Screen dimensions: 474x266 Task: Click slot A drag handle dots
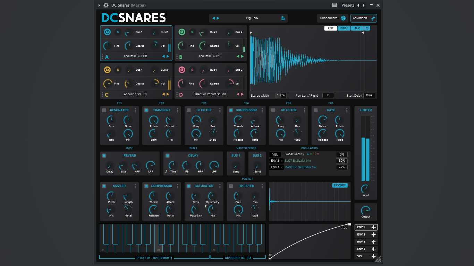pos(102,56)
